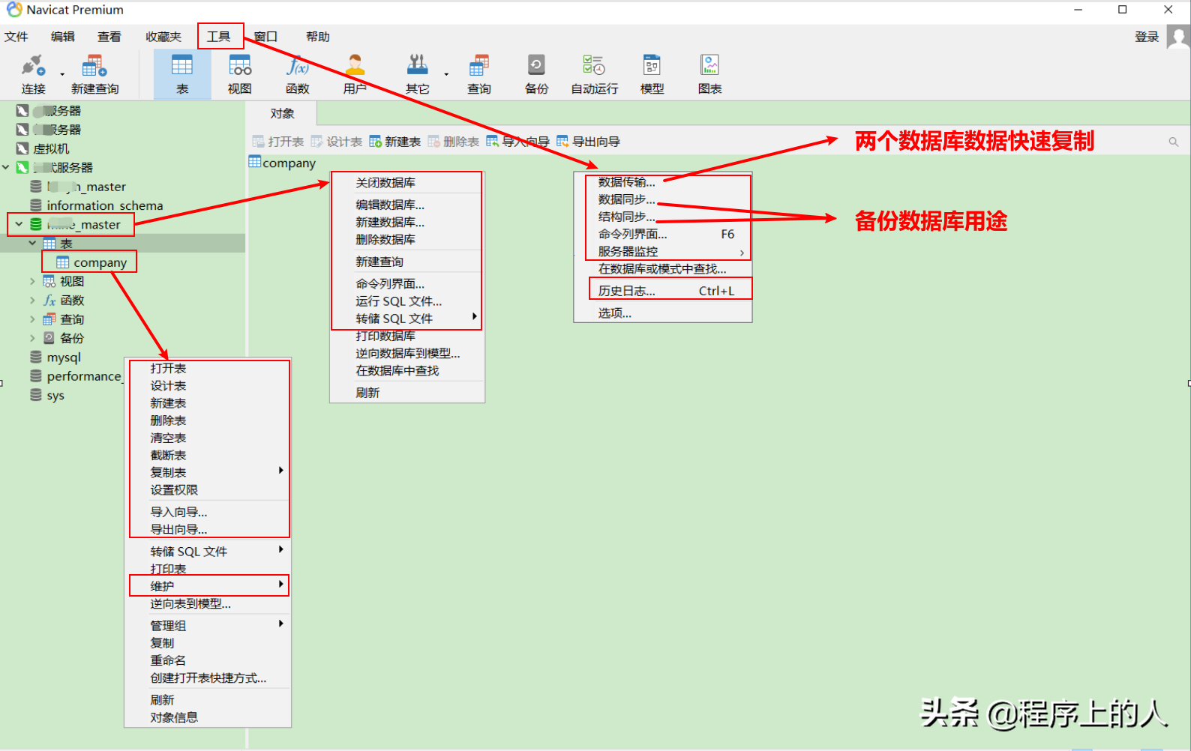This screenshot has height=751, width=1191.
Task: Choose 逆向数据库到模型 menu entry
Action: 407,354
